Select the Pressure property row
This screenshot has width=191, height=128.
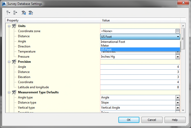24,57
